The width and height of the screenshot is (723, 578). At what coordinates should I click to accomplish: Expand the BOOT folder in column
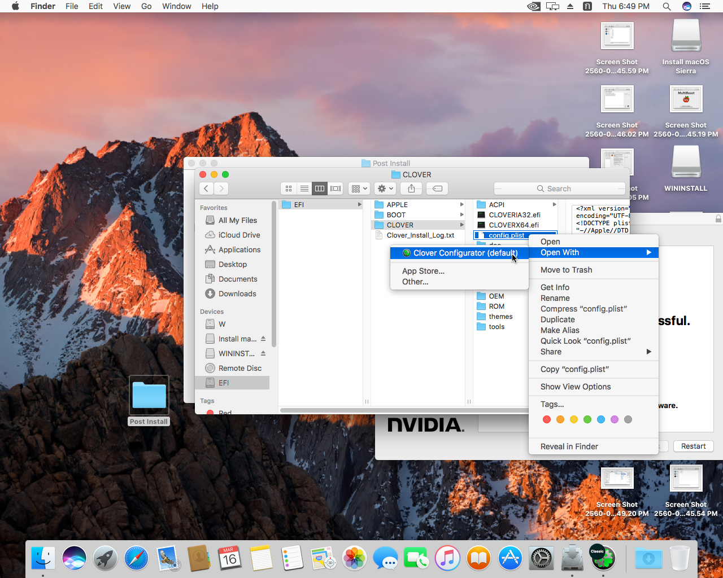click(x=461, y=214)
